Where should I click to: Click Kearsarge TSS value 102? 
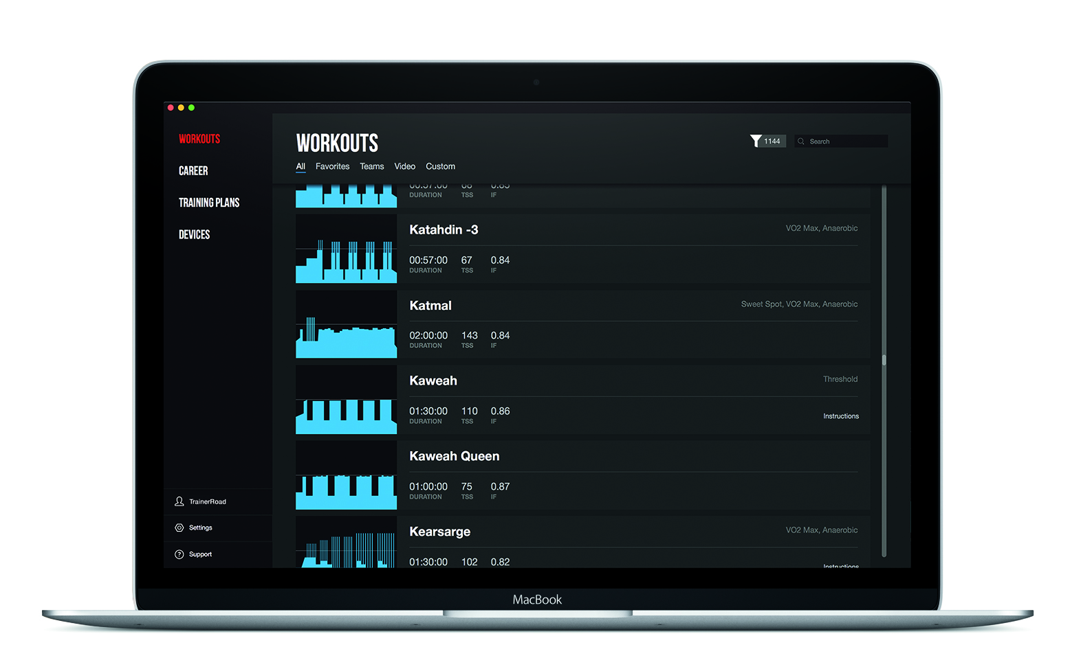click(470, 562)
